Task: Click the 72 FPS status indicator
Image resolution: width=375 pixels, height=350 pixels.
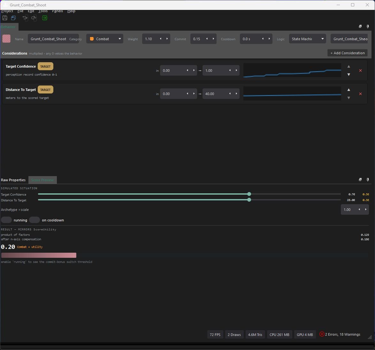Action: tap(215, 334)
